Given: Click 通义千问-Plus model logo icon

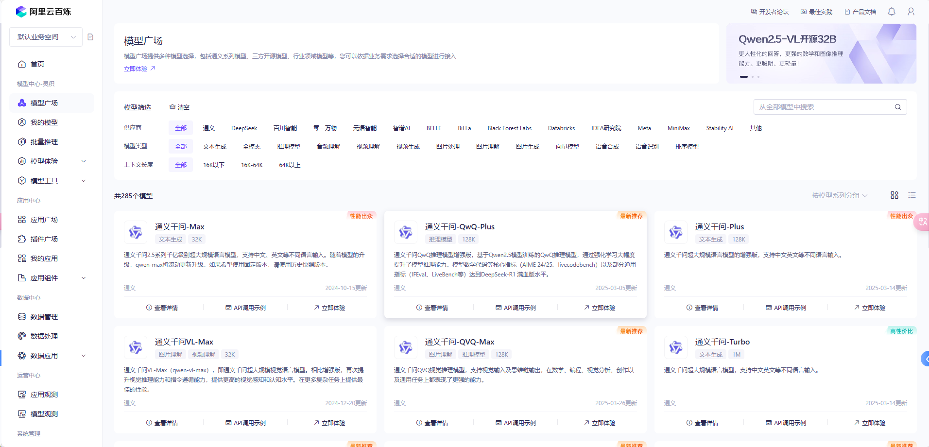Looking at the screenshot, I should click(x=676, y=232).
